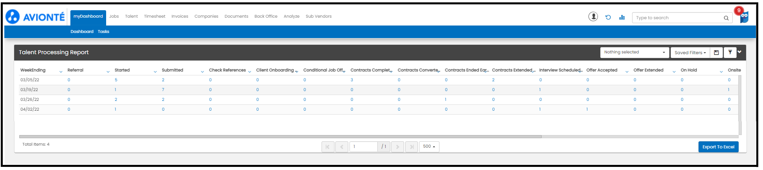Image resolution: width=763 pixels, height=170 pixels.
Task: Click the horizontal scrollbar under the table
Action: (x=280, y=137)
